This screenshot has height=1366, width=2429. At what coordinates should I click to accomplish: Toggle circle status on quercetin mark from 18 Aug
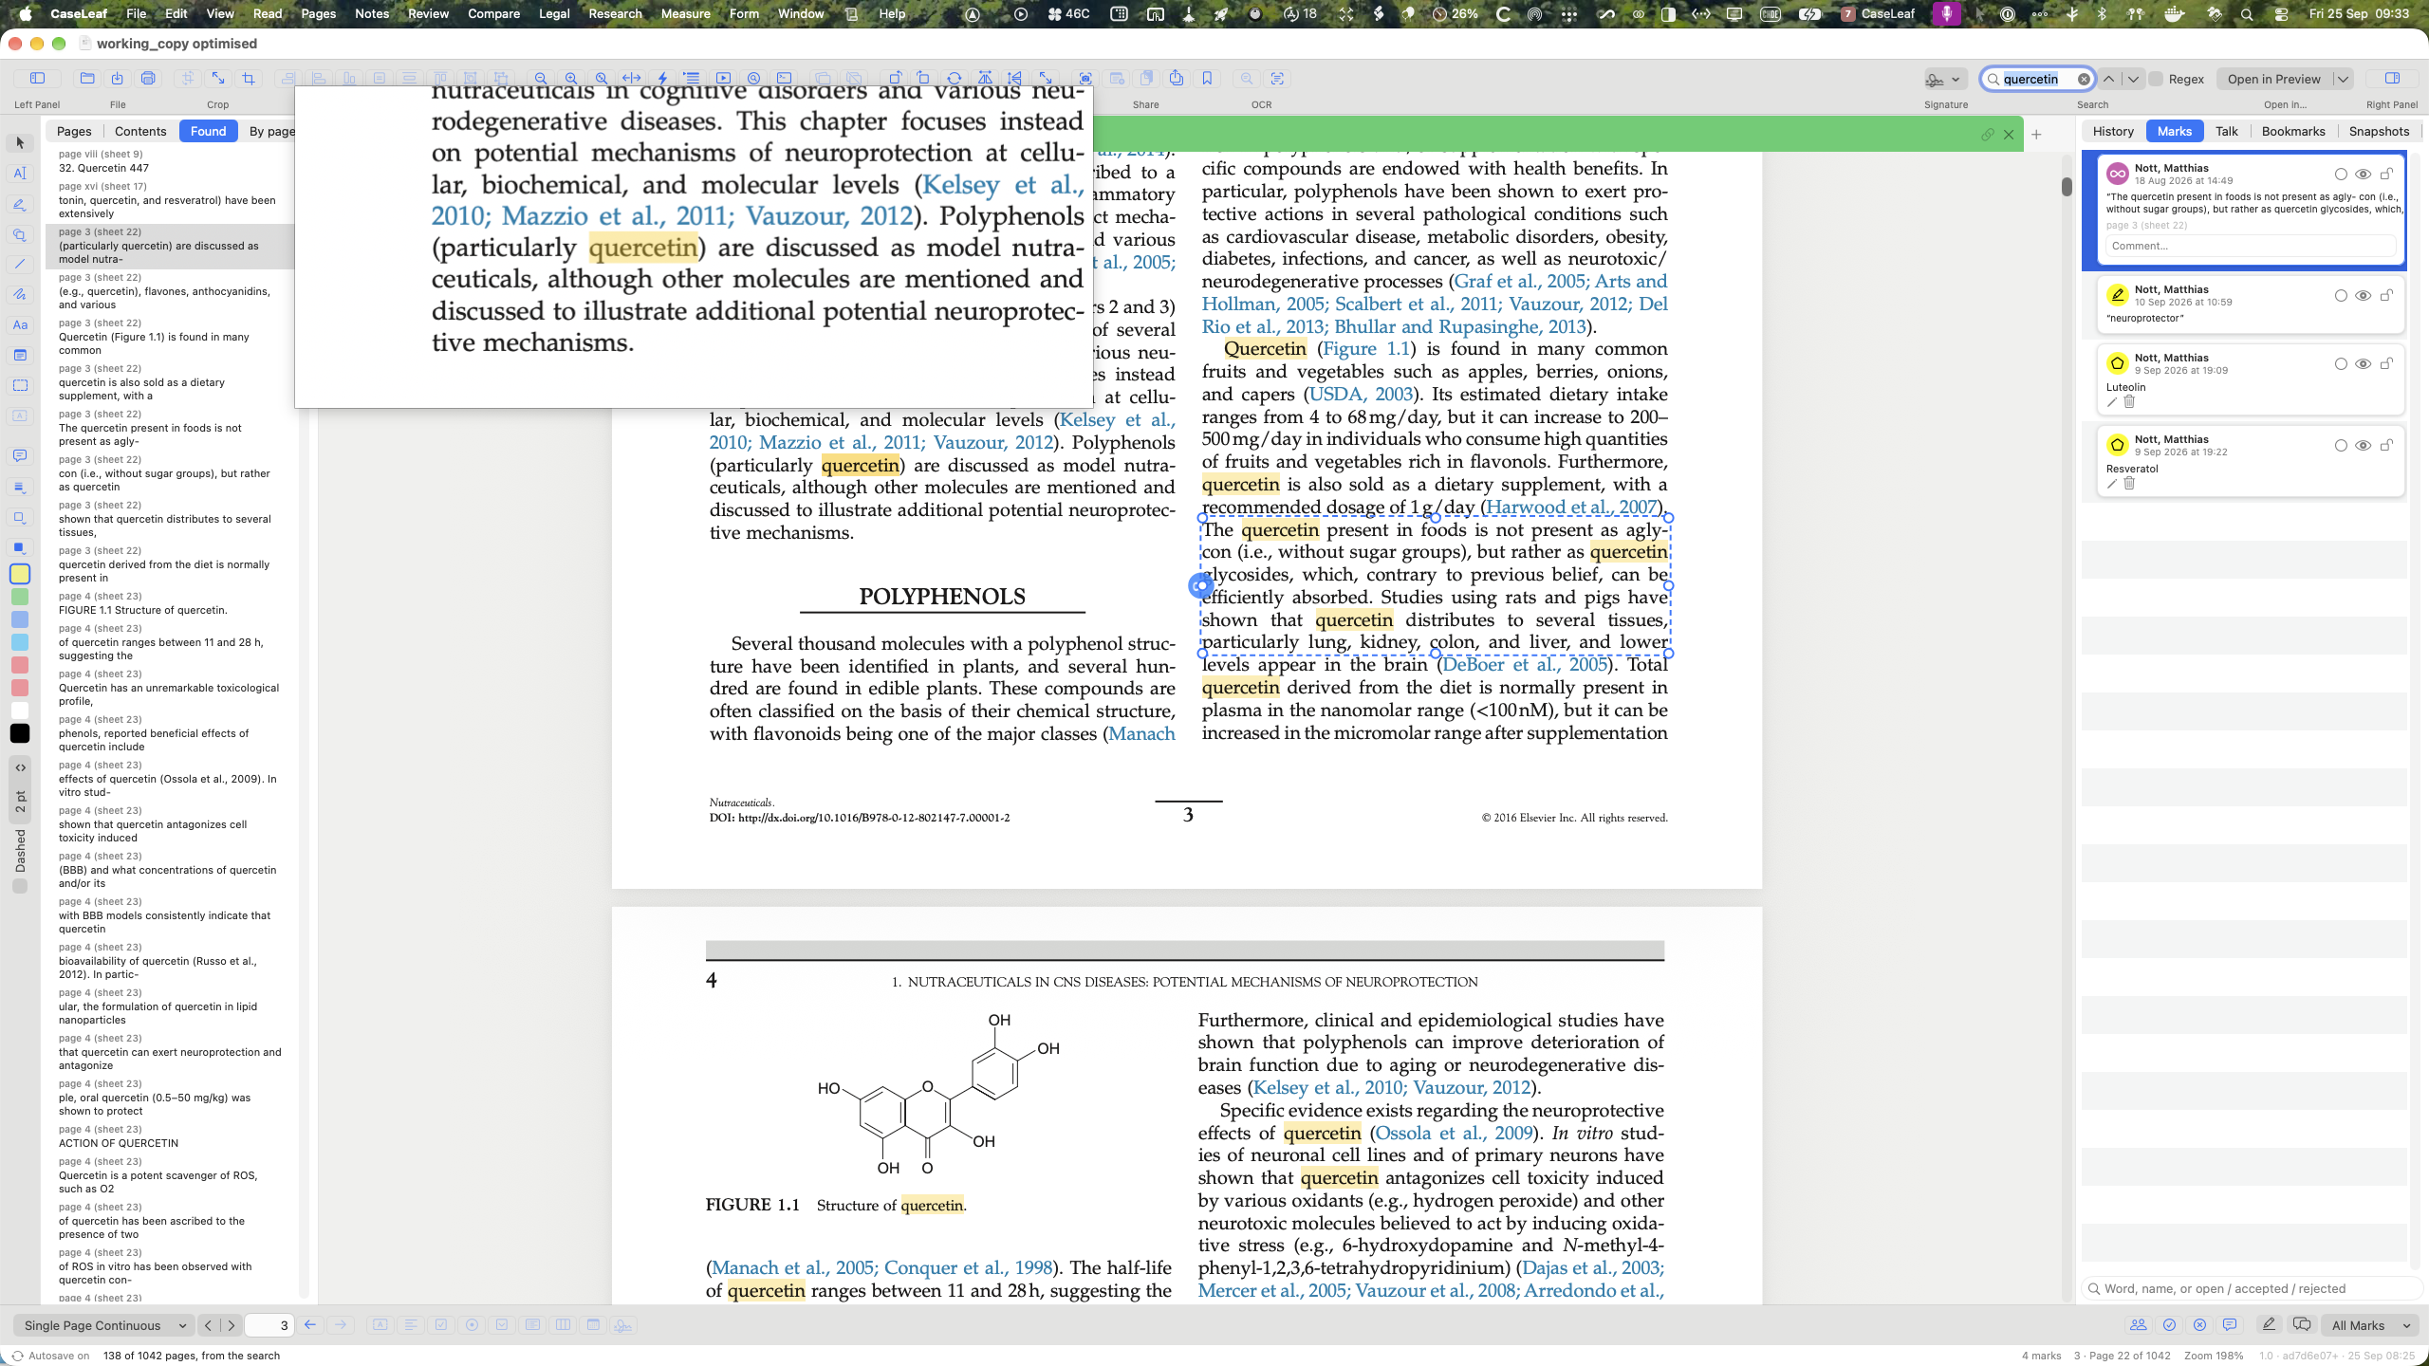coord(2341,175)
